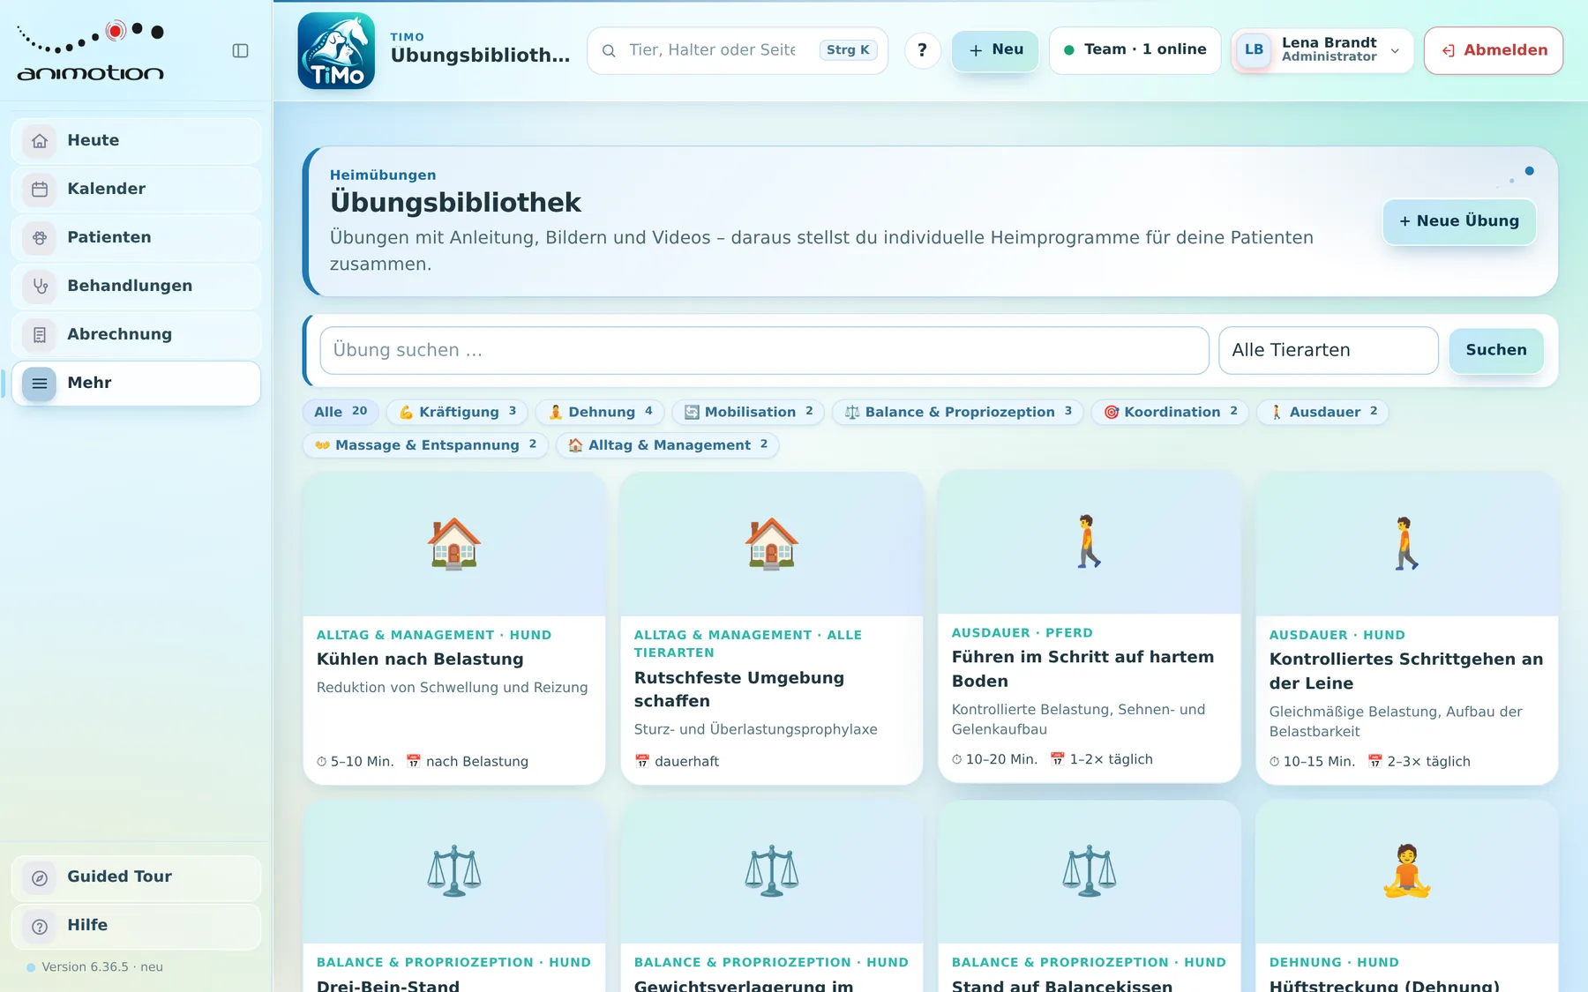Open the Team · 1 online status panel
The image size is (1588, 992).
[x=1135, y=50]
